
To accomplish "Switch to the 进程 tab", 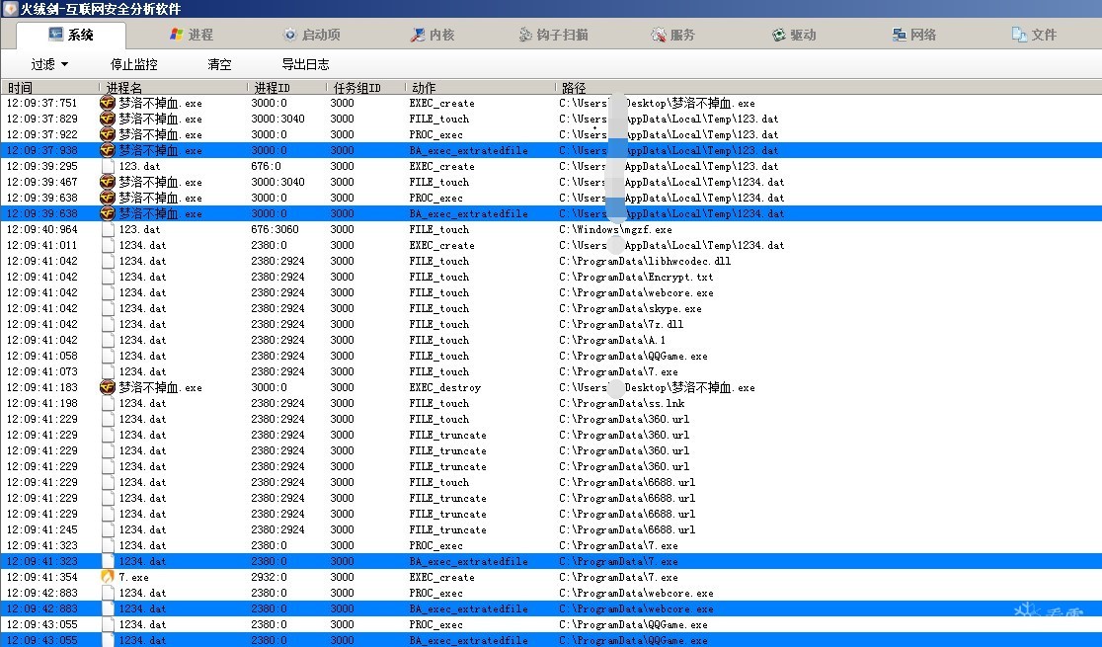I will tap(192, 35).
